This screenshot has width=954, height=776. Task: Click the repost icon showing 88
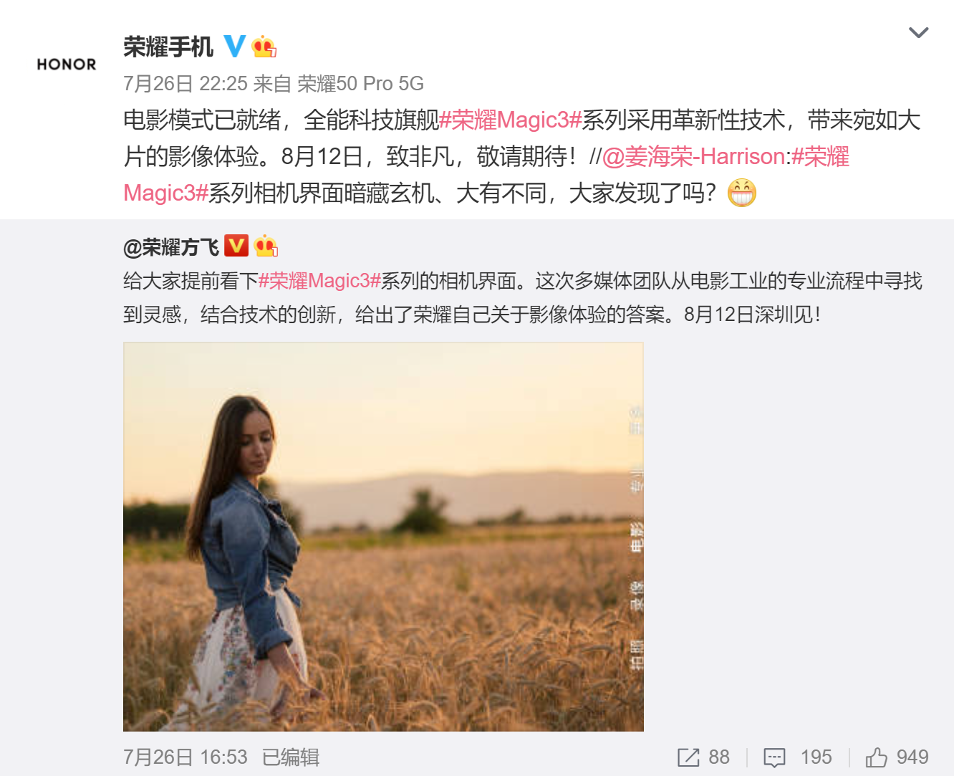click(688, 757)
